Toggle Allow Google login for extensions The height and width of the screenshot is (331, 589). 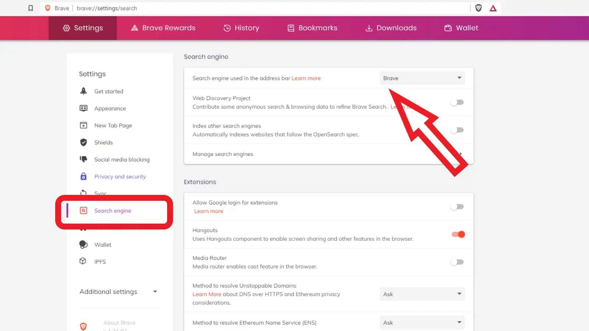457,207
